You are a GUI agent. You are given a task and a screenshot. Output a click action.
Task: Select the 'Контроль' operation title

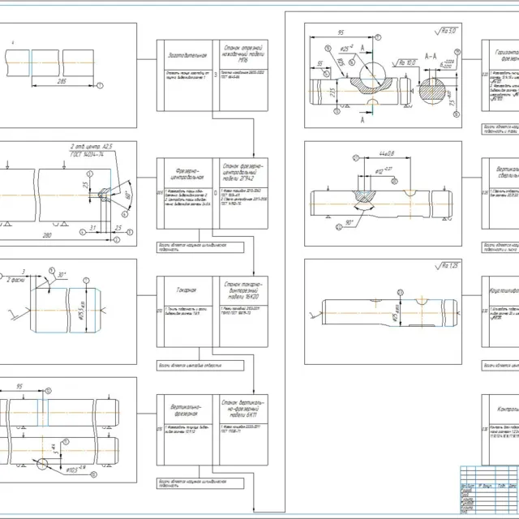[x=508, y=410]
